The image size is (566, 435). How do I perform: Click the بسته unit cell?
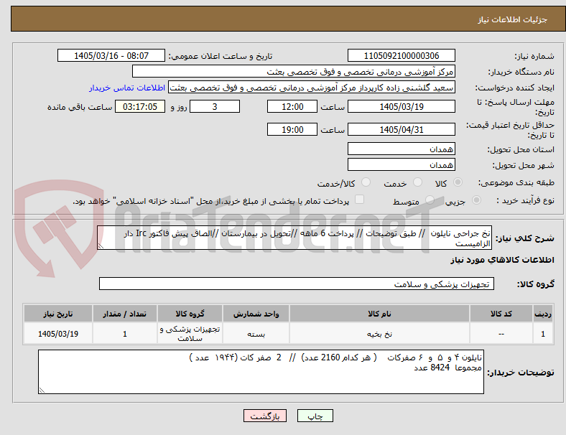(256, 334)
